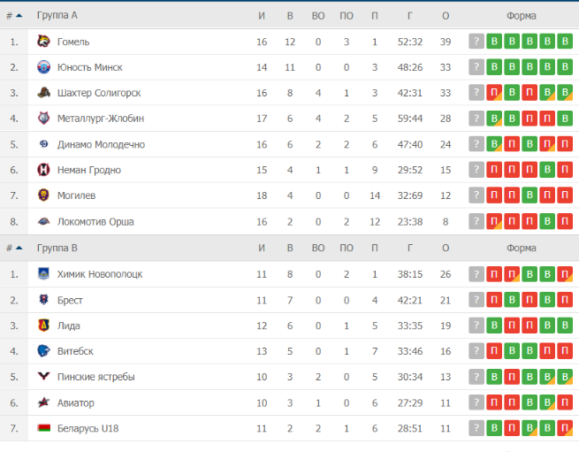Sort Группа B by Г goals column
Image resolution: width=579 pixels, height=452 pixels.
410,248
